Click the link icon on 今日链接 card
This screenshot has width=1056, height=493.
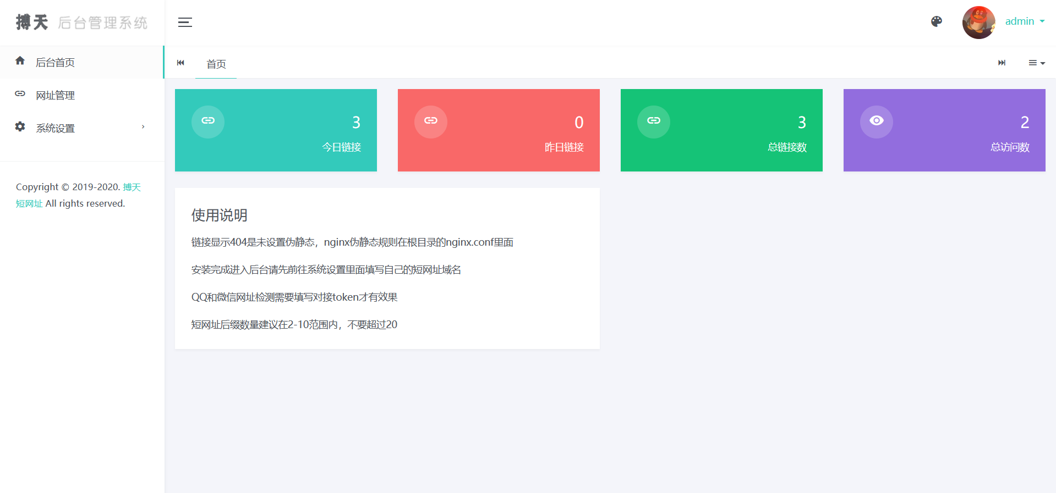click(x=208, y=121)
